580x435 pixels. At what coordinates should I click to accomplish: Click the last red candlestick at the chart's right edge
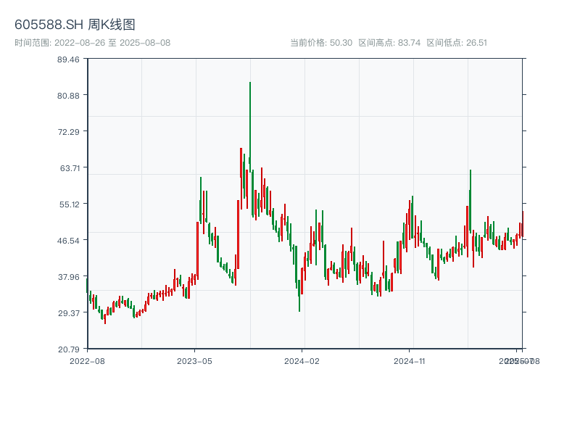coord(523,224)
